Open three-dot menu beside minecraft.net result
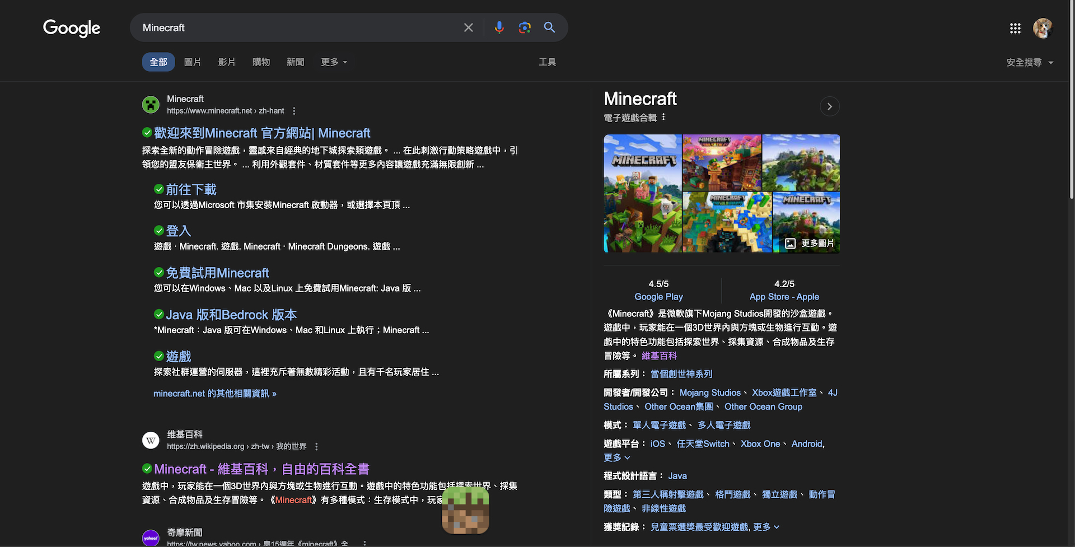1075x547 pixels. click(x=294, y=111)
